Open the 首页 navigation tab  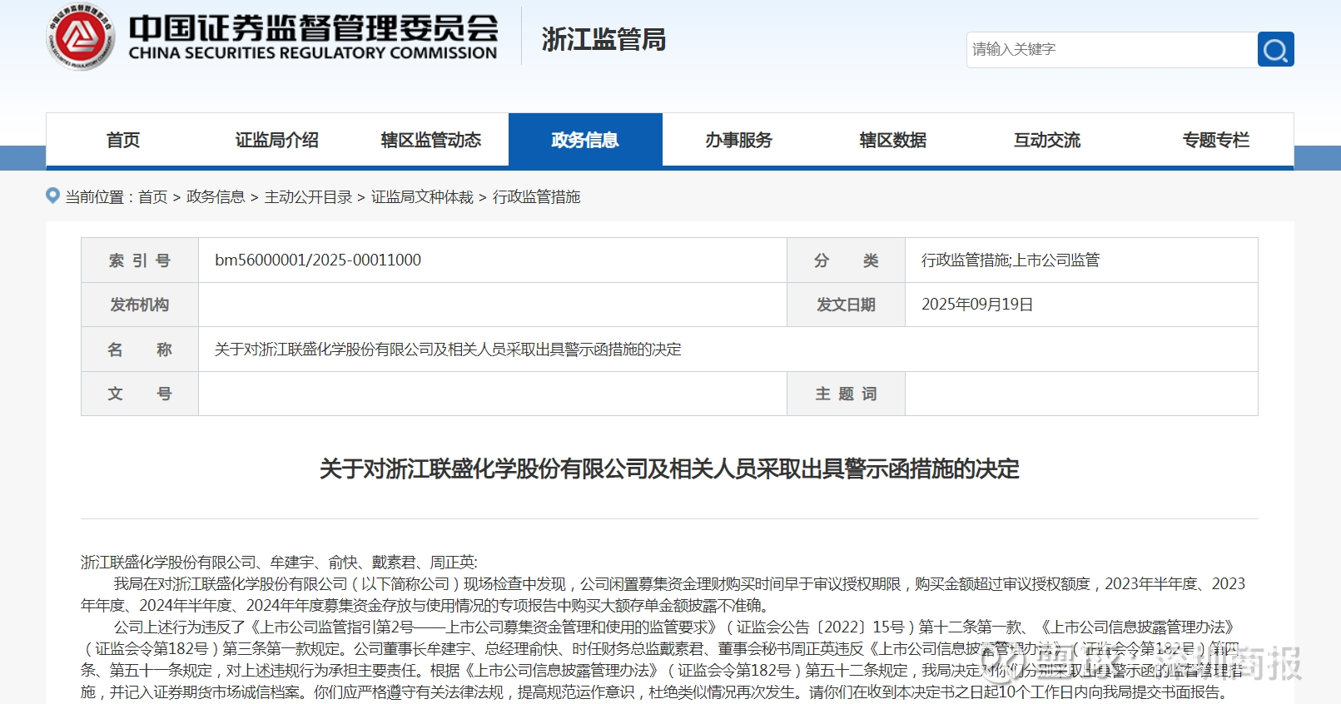[123, 140]
